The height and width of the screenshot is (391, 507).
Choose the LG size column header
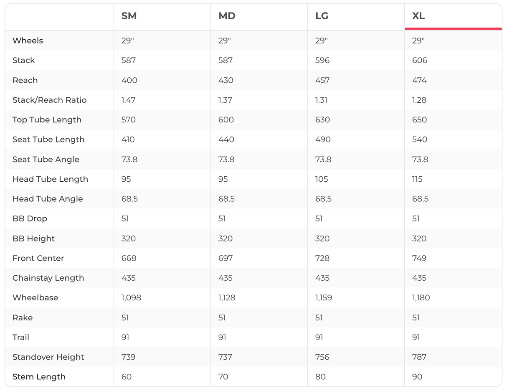(x=322, y=16)
